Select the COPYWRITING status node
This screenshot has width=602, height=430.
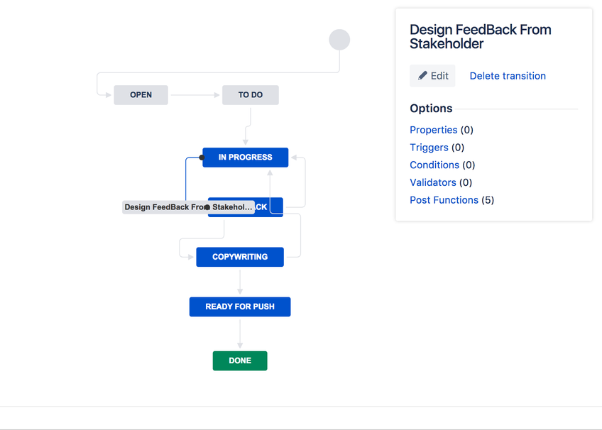tap(240, 257)
